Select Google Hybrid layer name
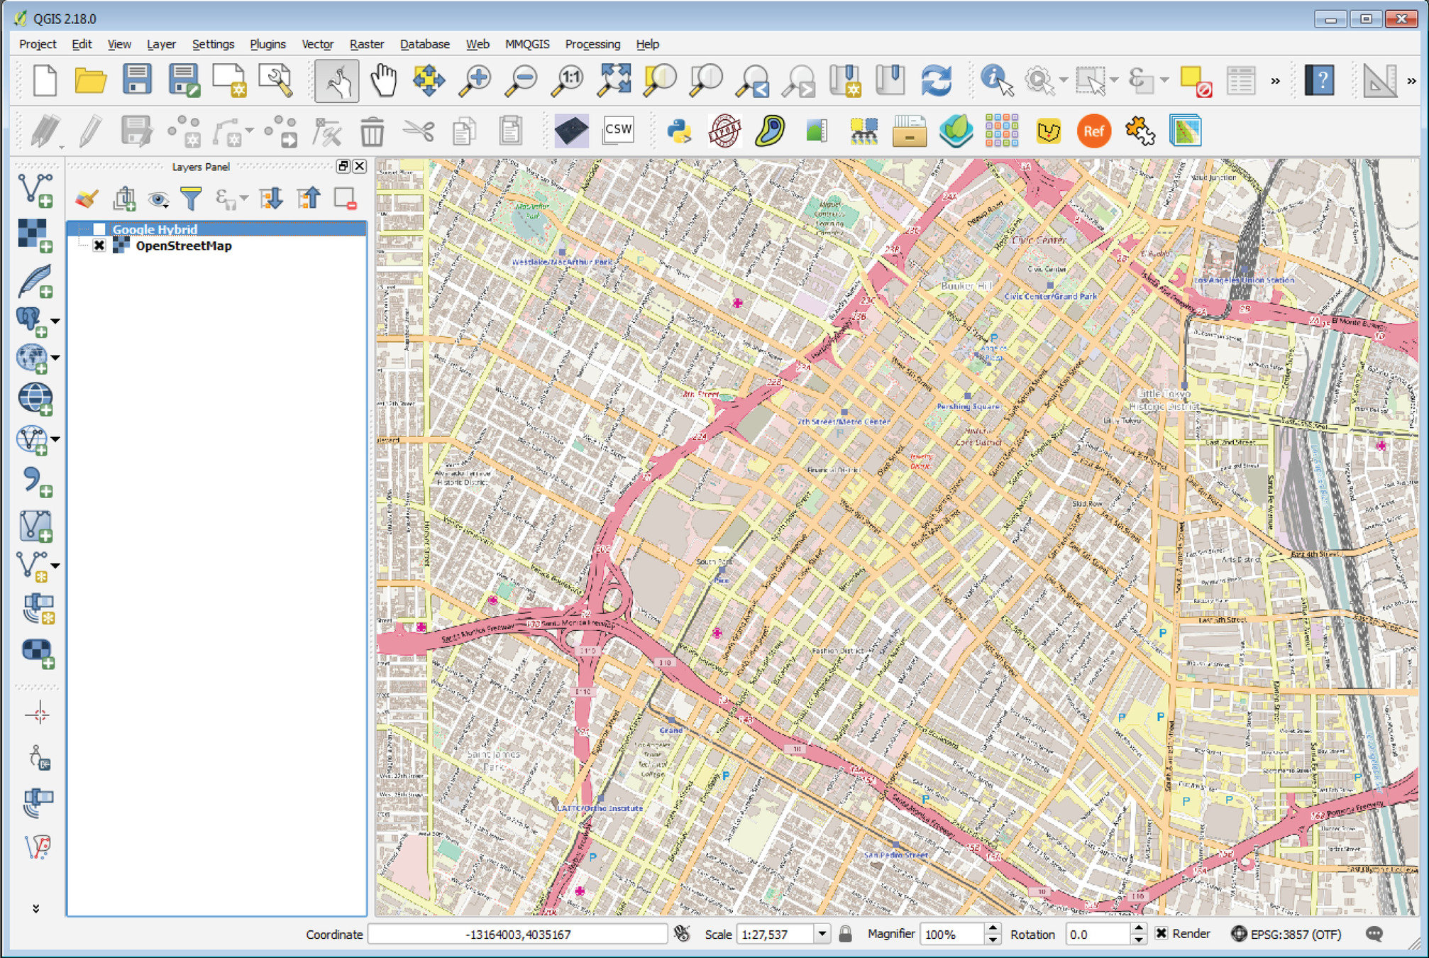Image resolution: width=1429 pixels, height=958 pixels. 155,229
